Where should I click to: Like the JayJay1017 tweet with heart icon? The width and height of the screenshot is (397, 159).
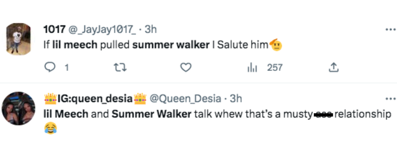pos(186,68)
